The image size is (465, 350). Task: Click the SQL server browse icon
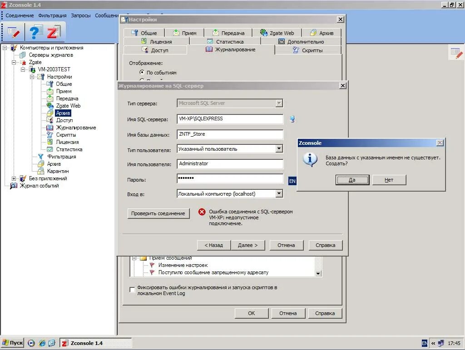pos(292,119)
